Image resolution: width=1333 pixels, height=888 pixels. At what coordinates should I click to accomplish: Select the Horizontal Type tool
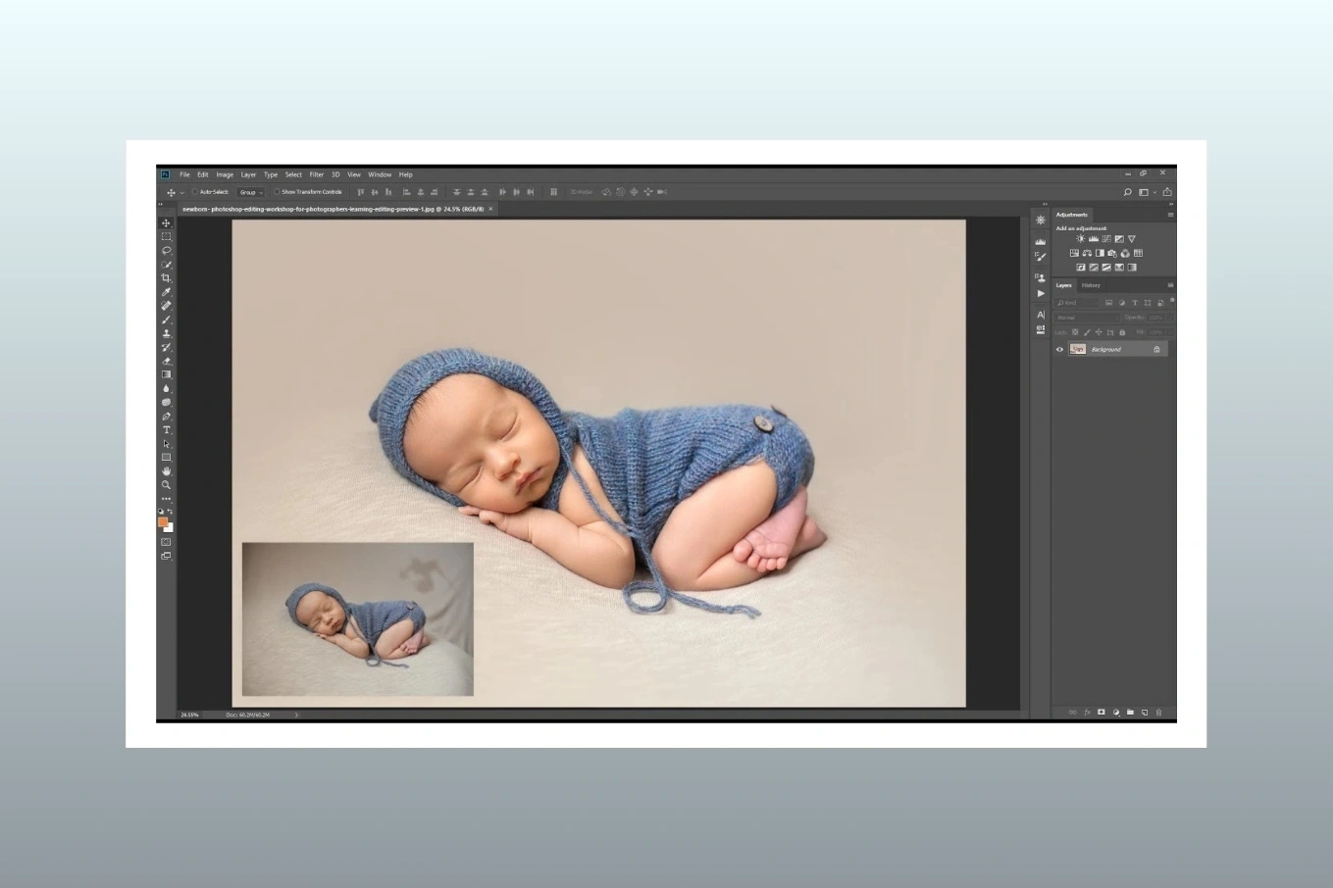pos(166,429)
